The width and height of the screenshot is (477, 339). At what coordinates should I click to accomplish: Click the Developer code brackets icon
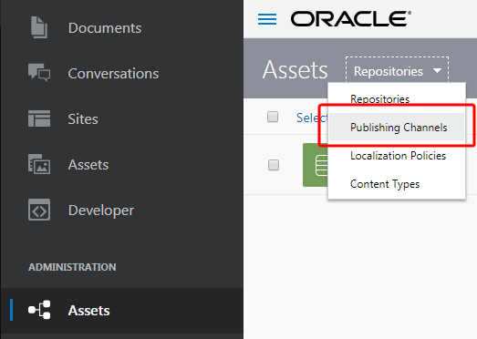point(39,210)
